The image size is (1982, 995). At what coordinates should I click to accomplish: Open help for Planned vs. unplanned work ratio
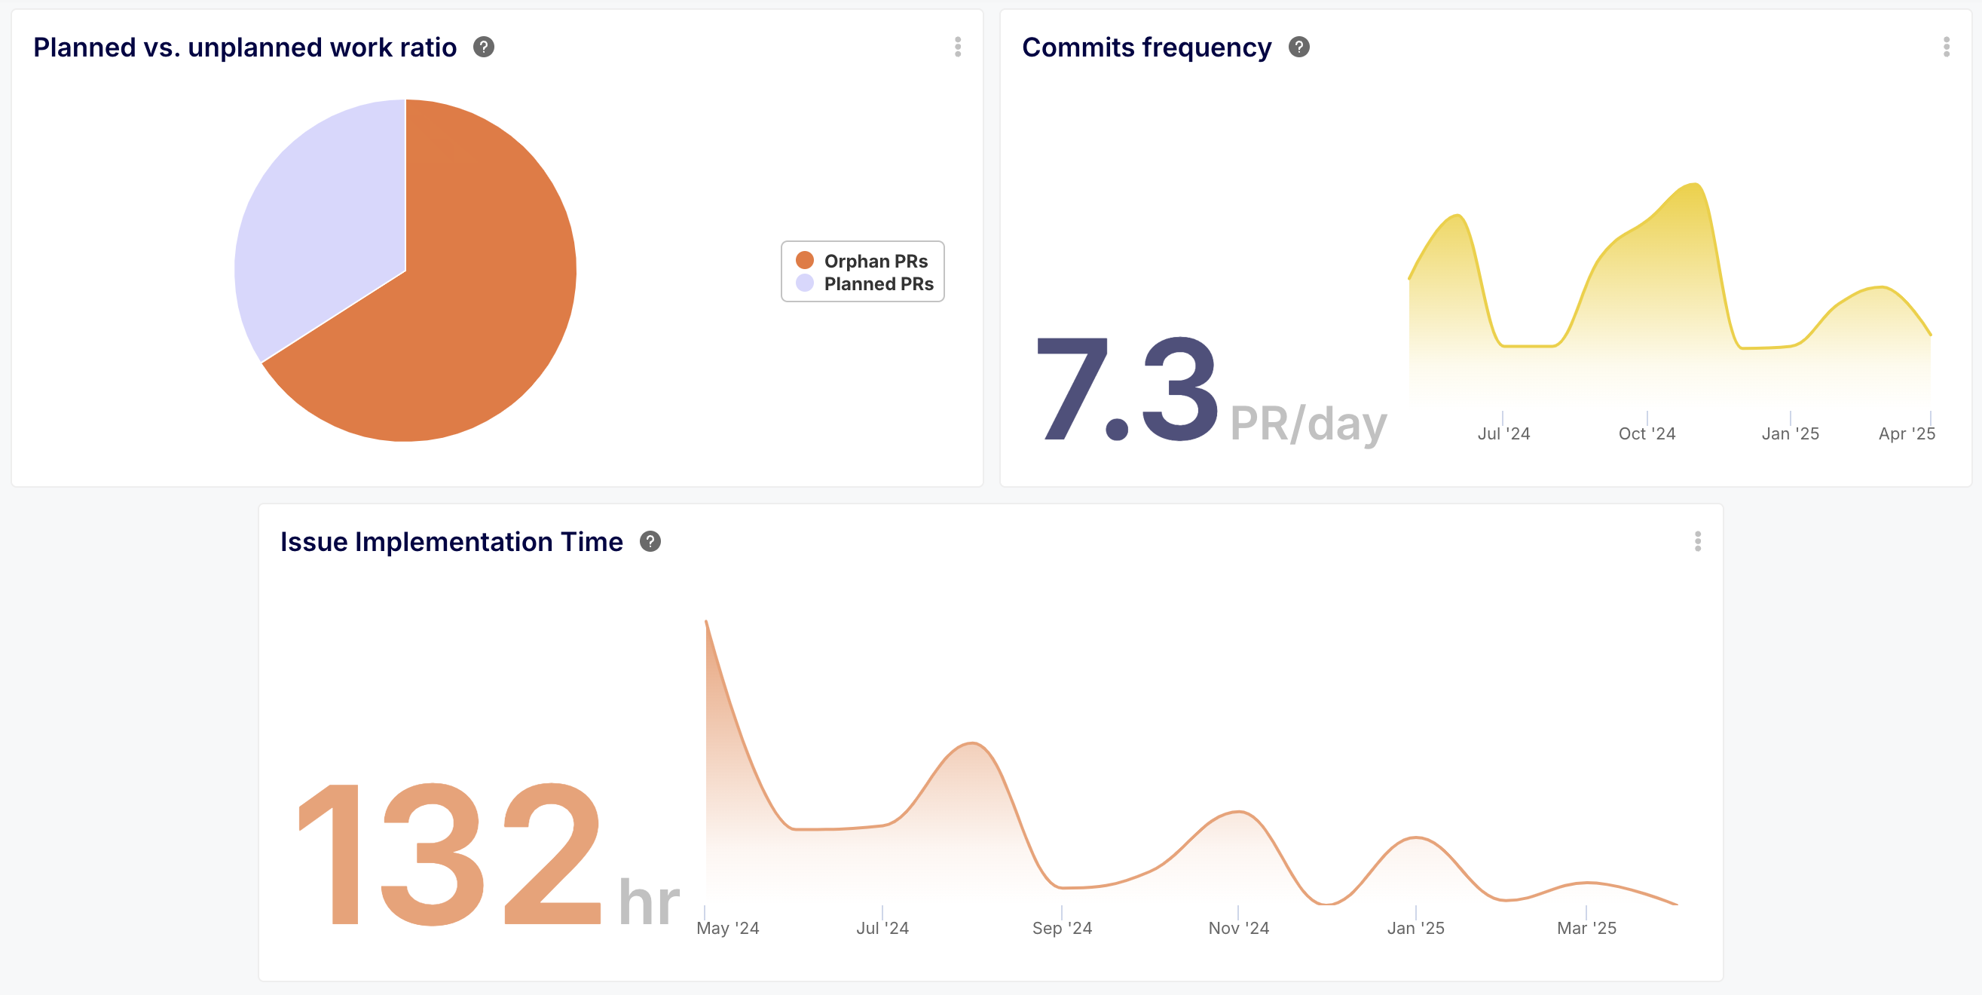tap(483, 47)
